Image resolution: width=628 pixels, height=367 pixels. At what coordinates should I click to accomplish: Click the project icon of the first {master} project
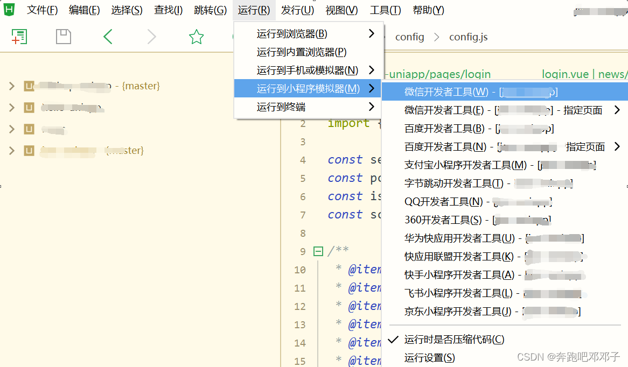(x=29, y=86)
